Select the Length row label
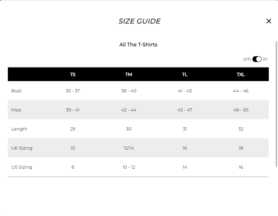Screen dimensions: 278x216 19,129
